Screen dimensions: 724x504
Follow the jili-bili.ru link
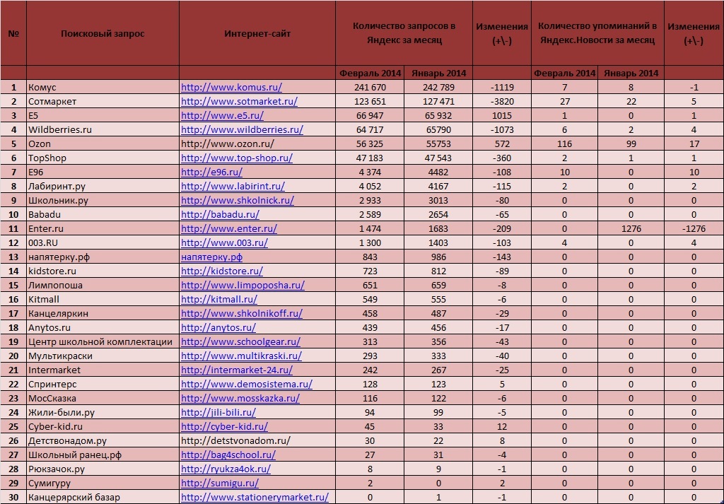[218, 412]
